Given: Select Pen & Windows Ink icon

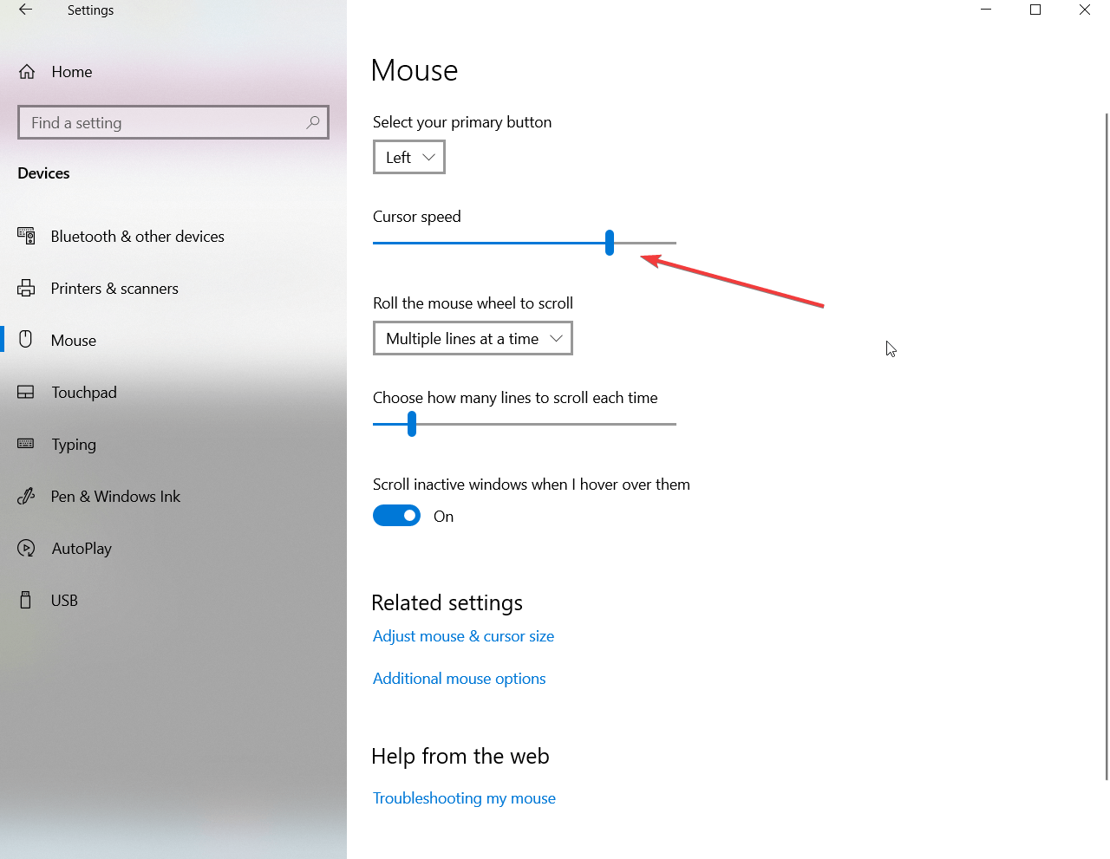Looking at the screenshot, I should click(26, 496).
